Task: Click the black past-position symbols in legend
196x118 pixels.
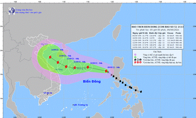Action: (x=138, y=60)
